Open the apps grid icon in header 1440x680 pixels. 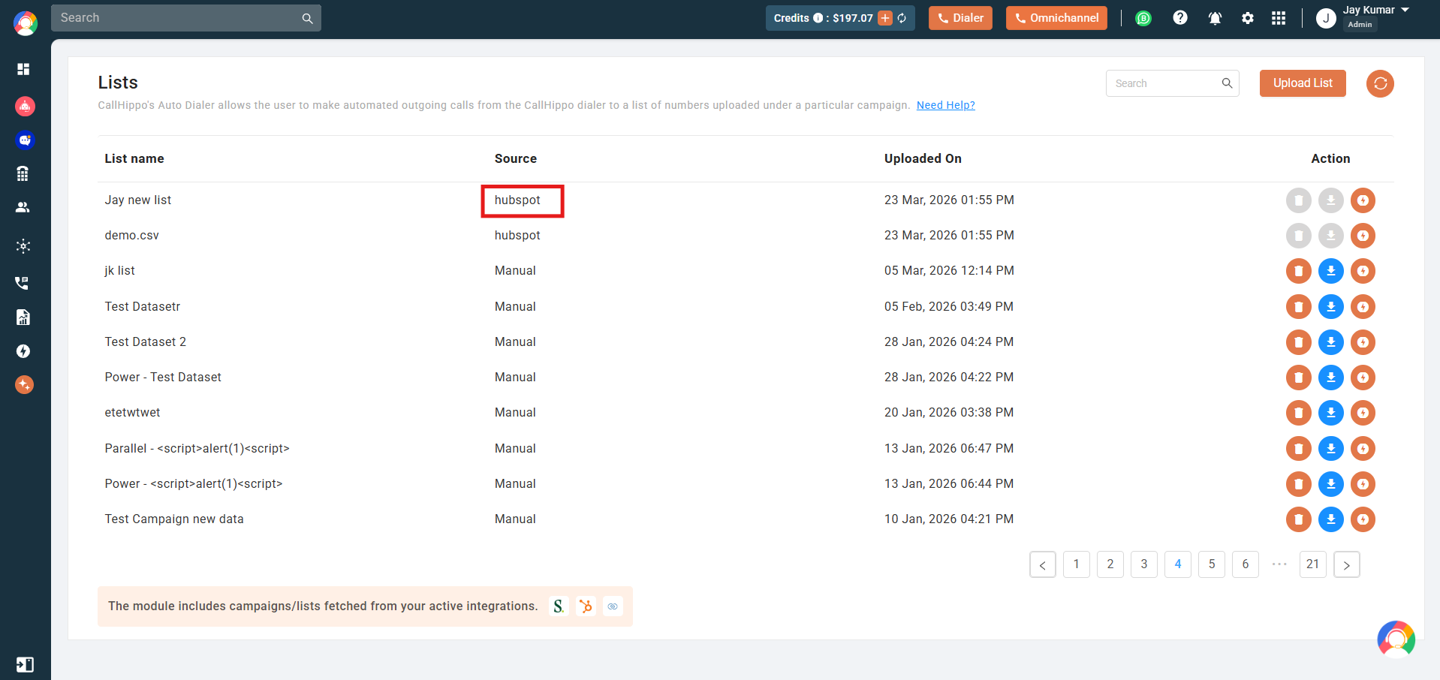click(1279, 18)
